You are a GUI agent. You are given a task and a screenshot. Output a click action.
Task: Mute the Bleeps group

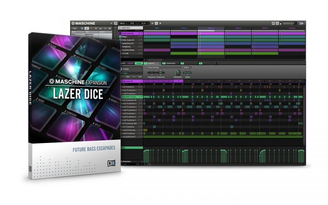[139, 37]
